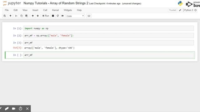Restart kernel and rerun all fast-forward icon

coord(62,16)
